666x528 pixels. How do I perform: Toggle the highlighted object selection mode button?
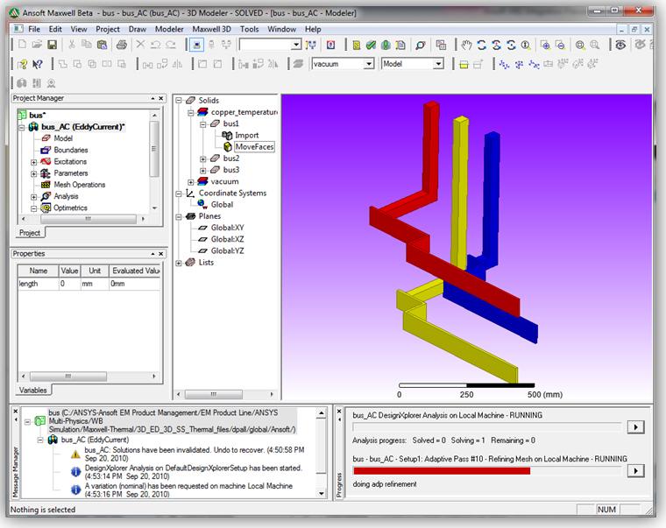point(196,45)
